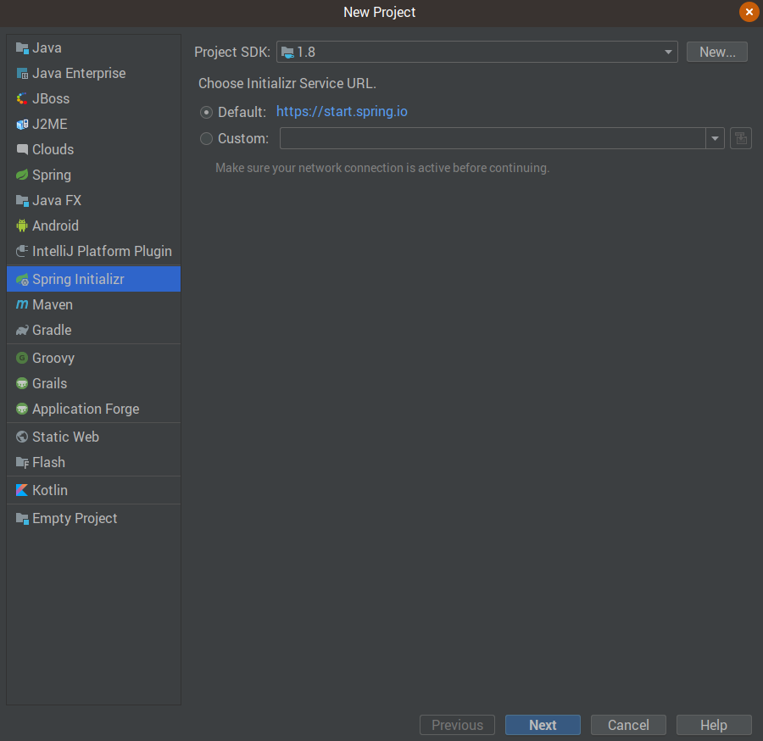Choose the Grails project category
The image size is (763, 741).
(51, 383)
